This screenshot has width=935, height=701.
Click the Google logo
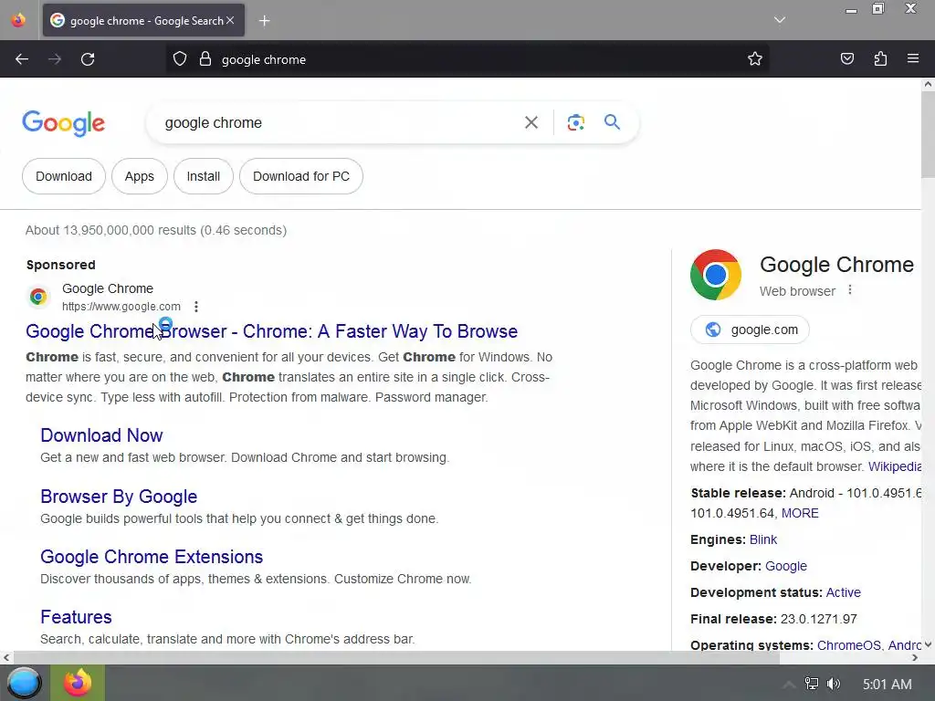click(63, 123)
